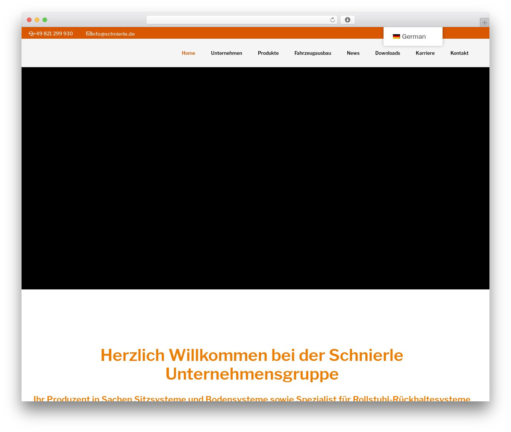The image size is (511, 432).
Task: Open the Produkte menu
Action: pos(268,53)
